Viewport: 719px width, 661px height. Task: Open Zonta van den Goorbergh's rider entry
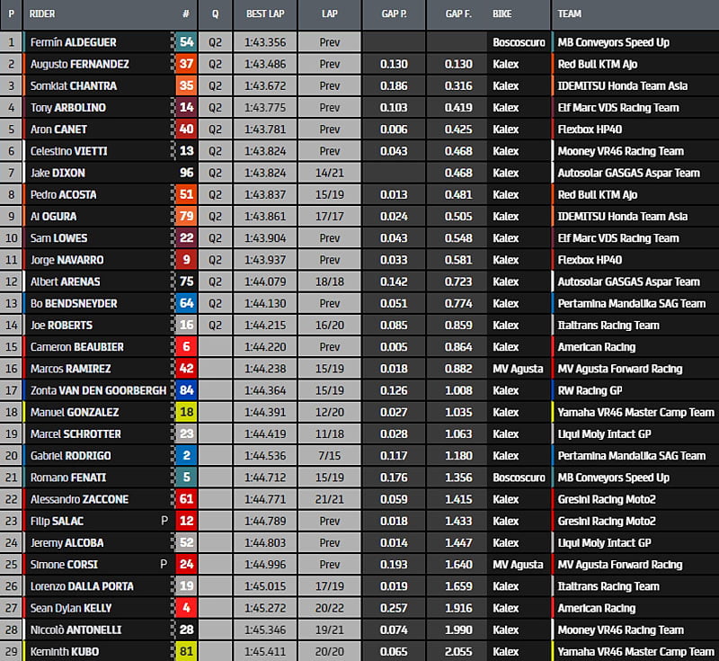pyautogui.click(x=98, y=390)
